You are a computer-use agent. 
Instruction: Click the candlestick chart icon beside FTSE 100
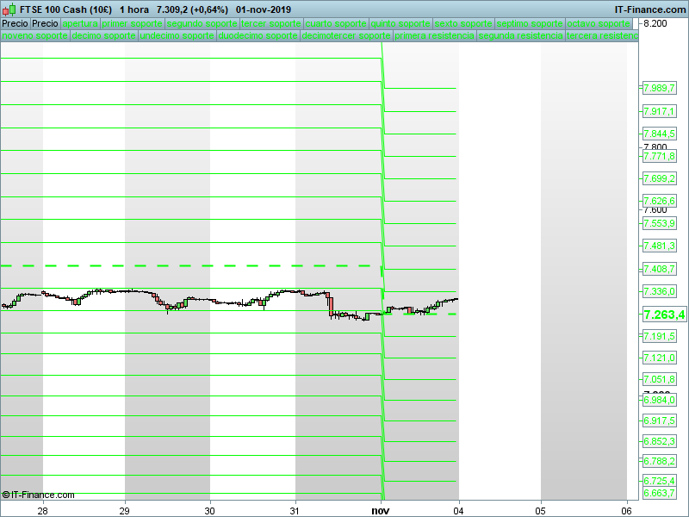(x=9, y=9)
